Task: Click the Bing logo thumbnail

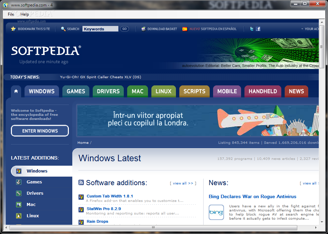Action: point(216,212)
